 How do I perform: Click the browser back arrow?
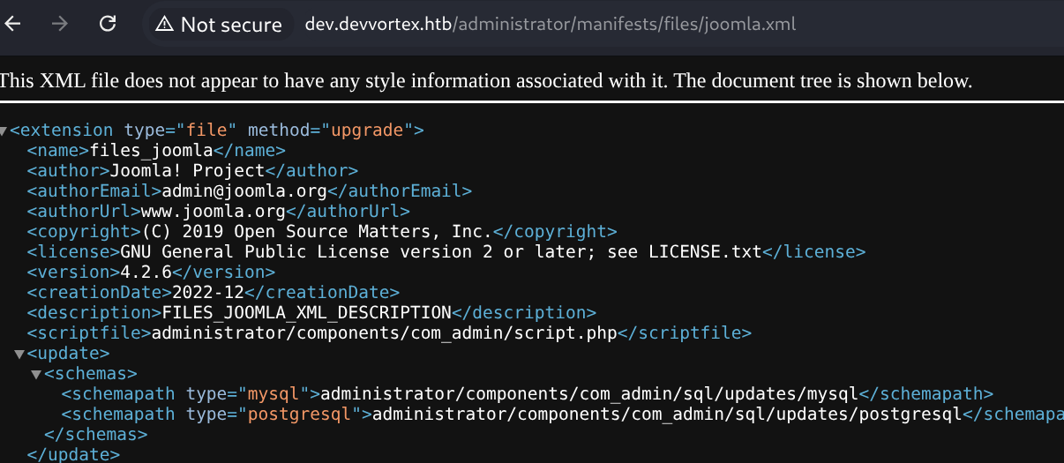[12, 24]
